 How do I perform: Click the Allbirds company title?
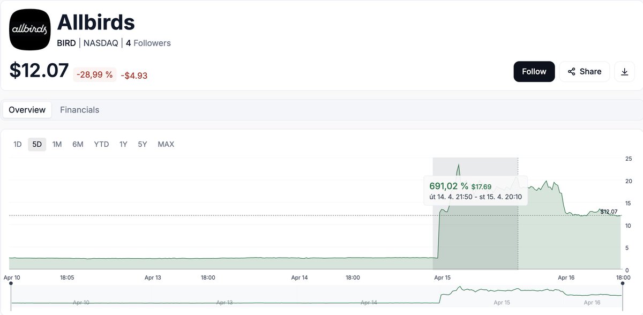click(x=96, y=22)
